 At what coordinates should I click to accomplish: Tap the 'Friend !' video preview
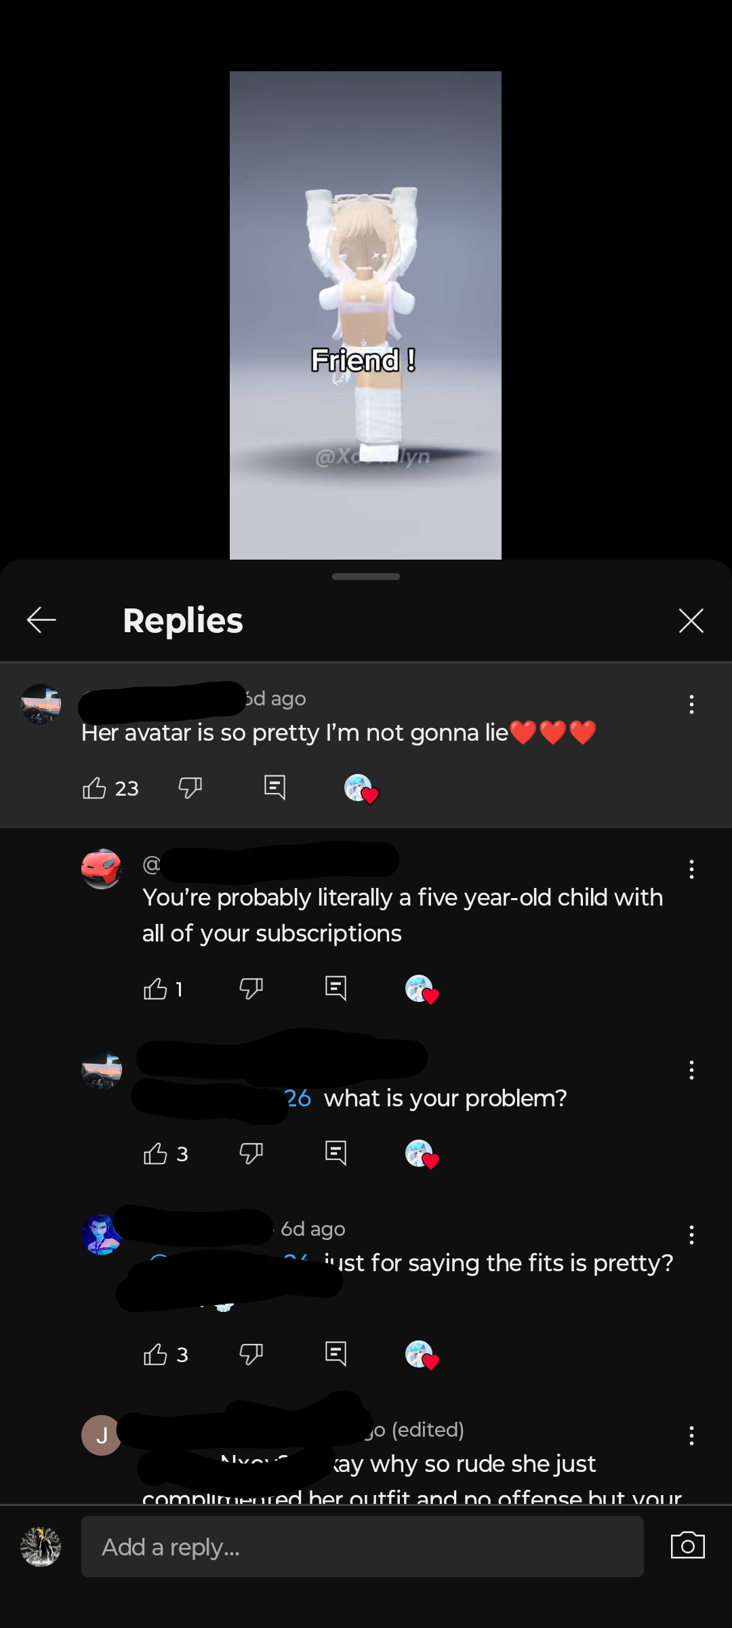point(365,315)
